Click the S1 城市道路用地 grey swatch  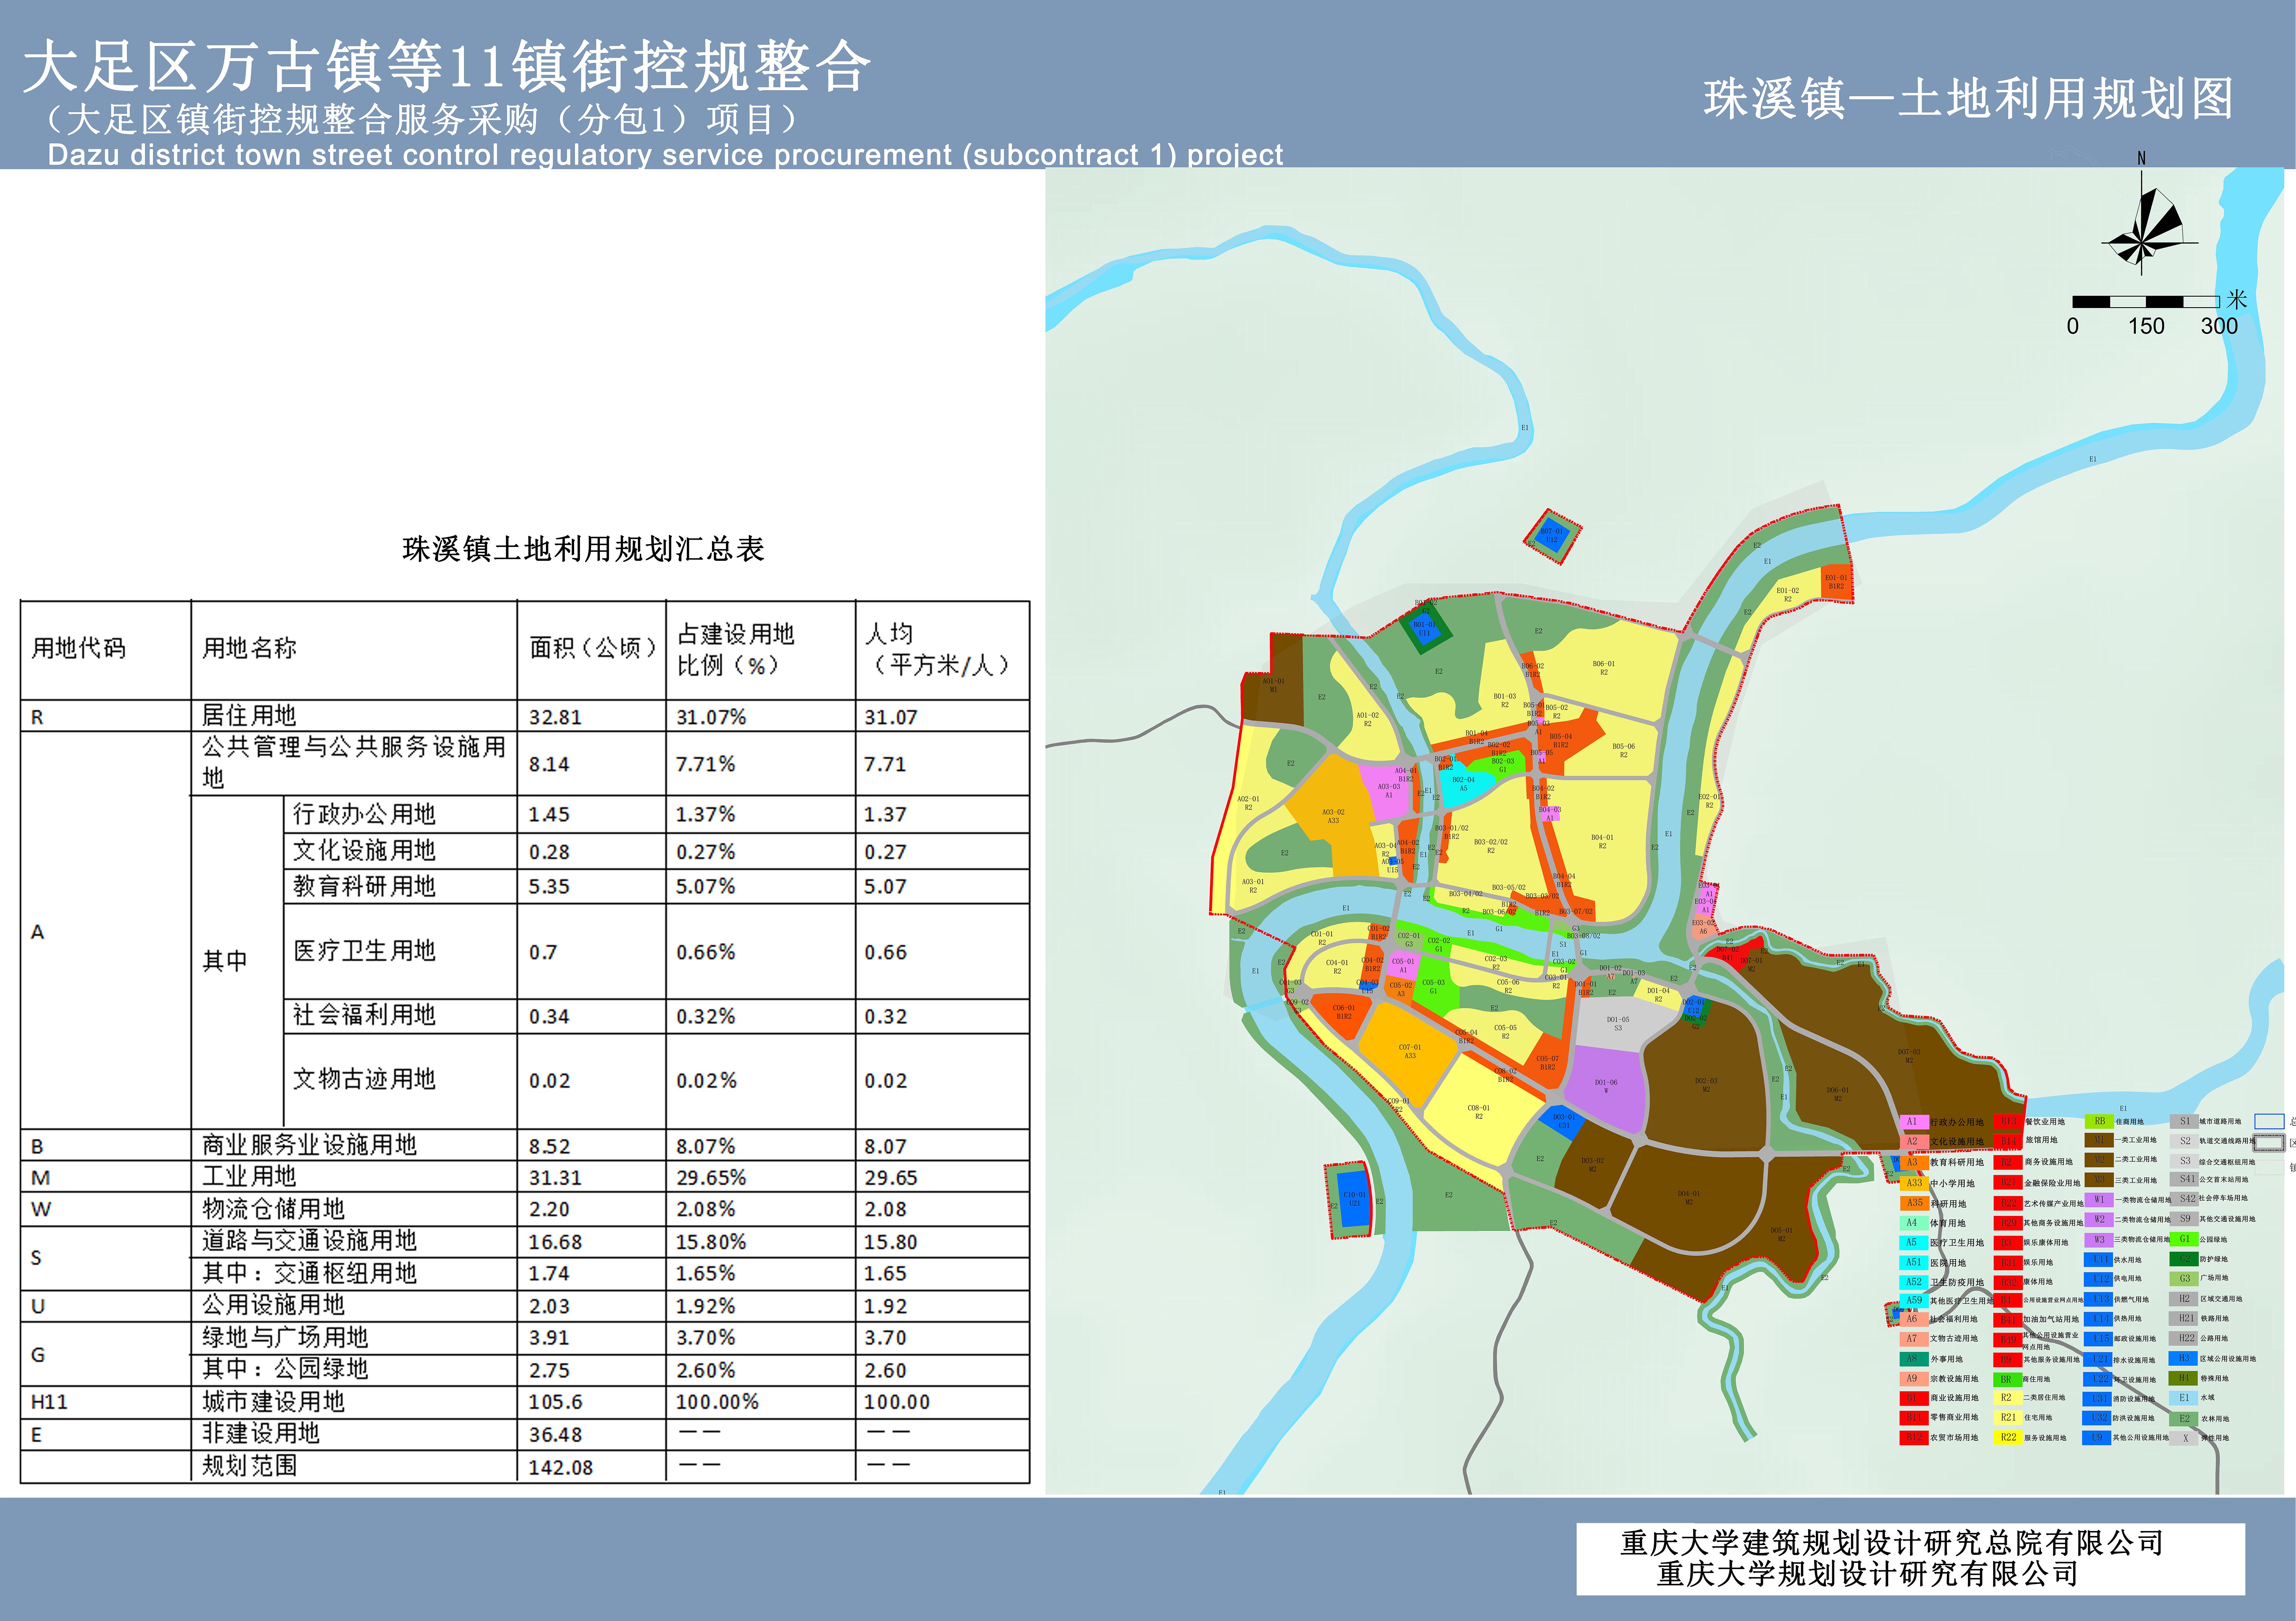click(x=2184, y=1122)
